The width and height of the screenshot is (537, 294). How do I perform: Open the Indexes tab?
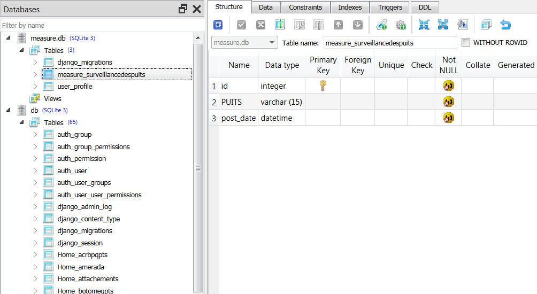[x=350, y=7]
